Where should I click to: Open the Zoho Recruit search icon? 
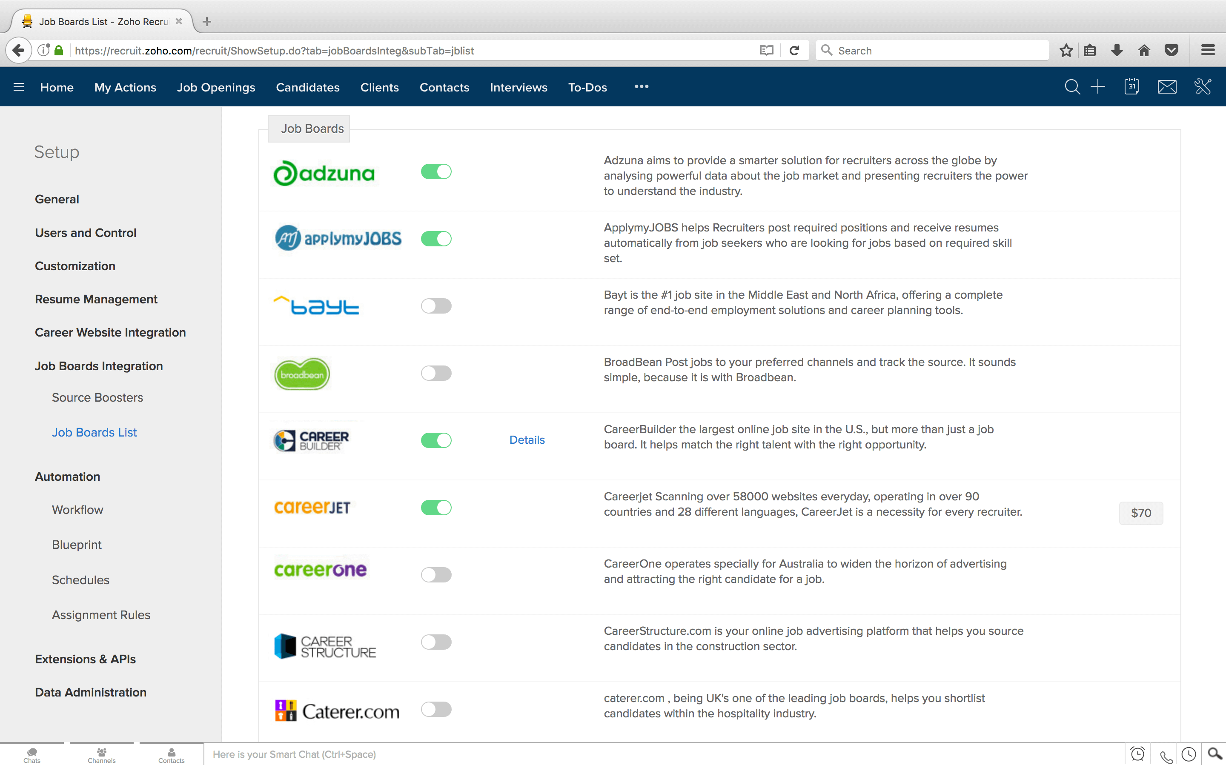tap(1071, 87)
